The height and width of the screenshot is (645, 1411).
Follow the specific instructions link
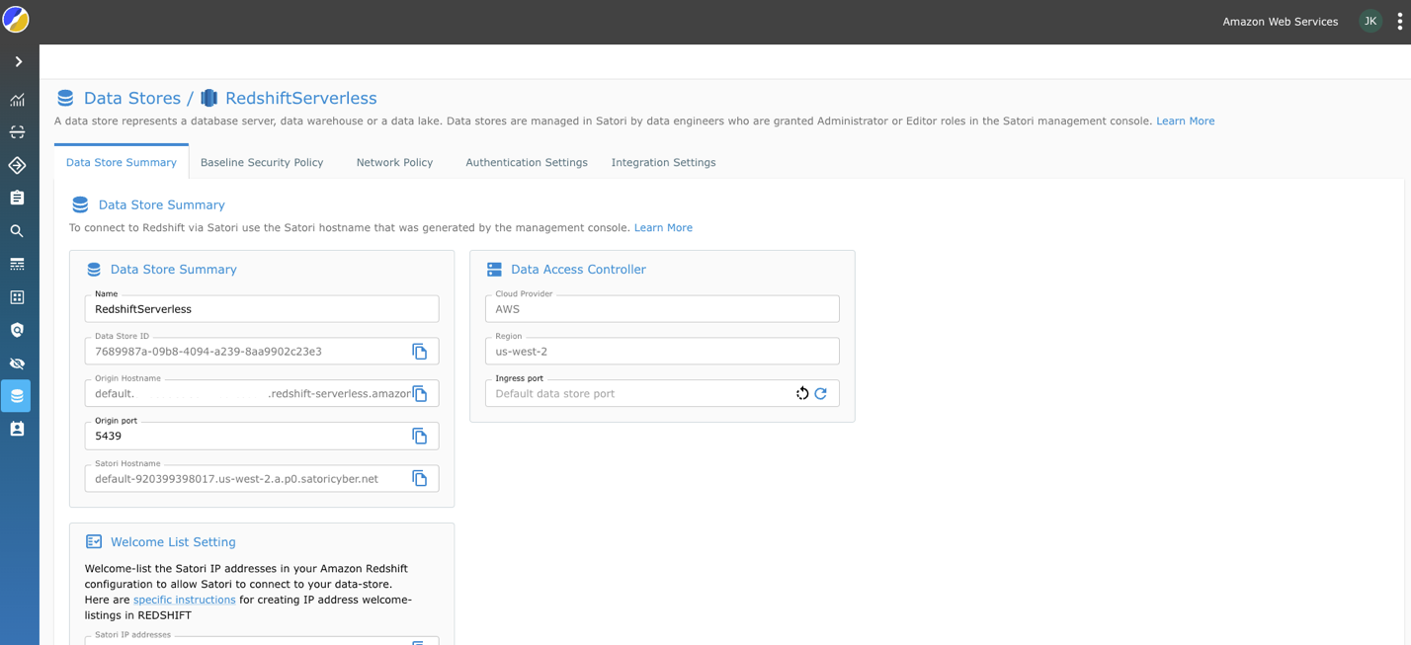pos(184,599)
